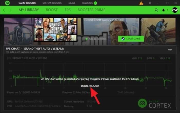Image resolution: width=180 pixels, height=113 pixels.
Task: Open notifications with the bell icon
Action: pyautogui.click(x=163, y=10)
